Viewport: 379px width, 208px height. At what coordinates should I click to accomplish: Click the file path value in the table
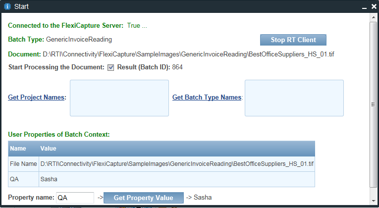[177, 163]
